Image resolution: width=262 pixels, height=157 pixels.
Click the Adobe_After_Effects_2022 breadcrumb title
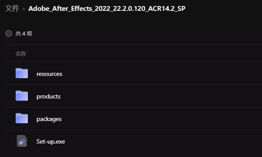coord(107,9)
